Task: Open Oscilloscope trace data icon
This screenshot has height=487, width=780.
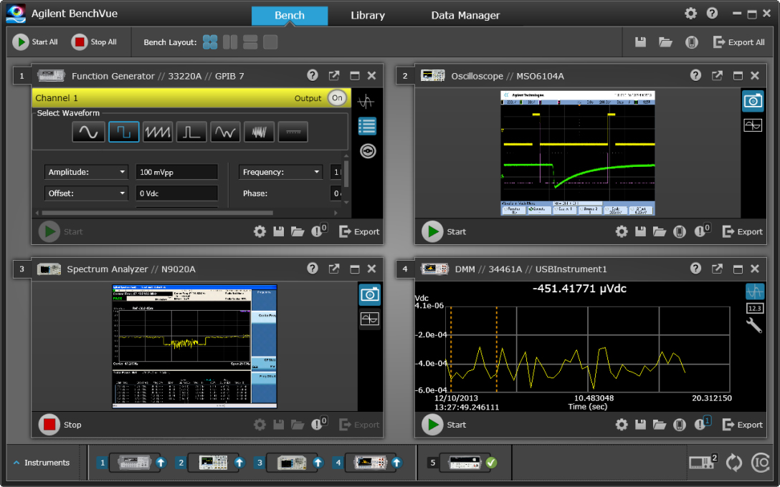Action: (753, 125)
